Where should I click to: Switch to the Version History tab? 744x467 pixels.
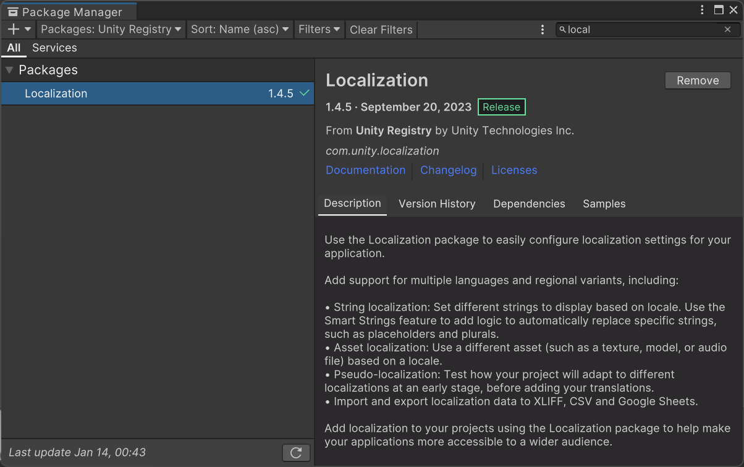pyautogui.click(x=437, y=204)
